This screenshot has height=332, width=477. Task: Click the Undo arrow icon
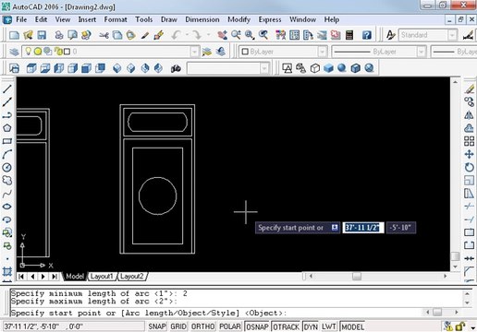[x=176, y=35]
